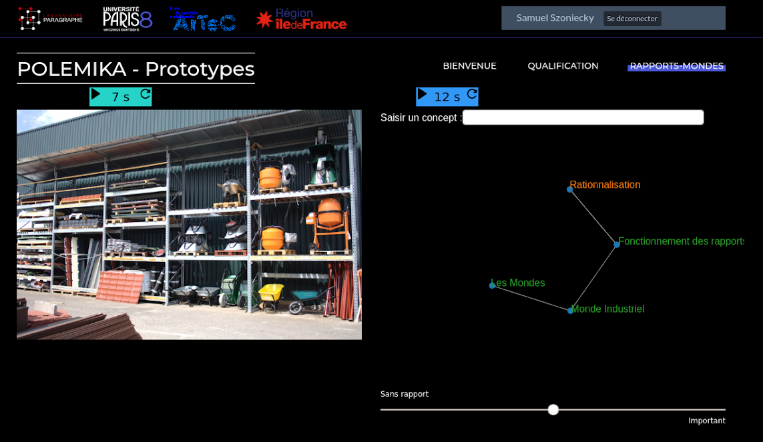Select the Les Mondes graph node
This screenshot has width=763, height=442.
click(493, 285)
